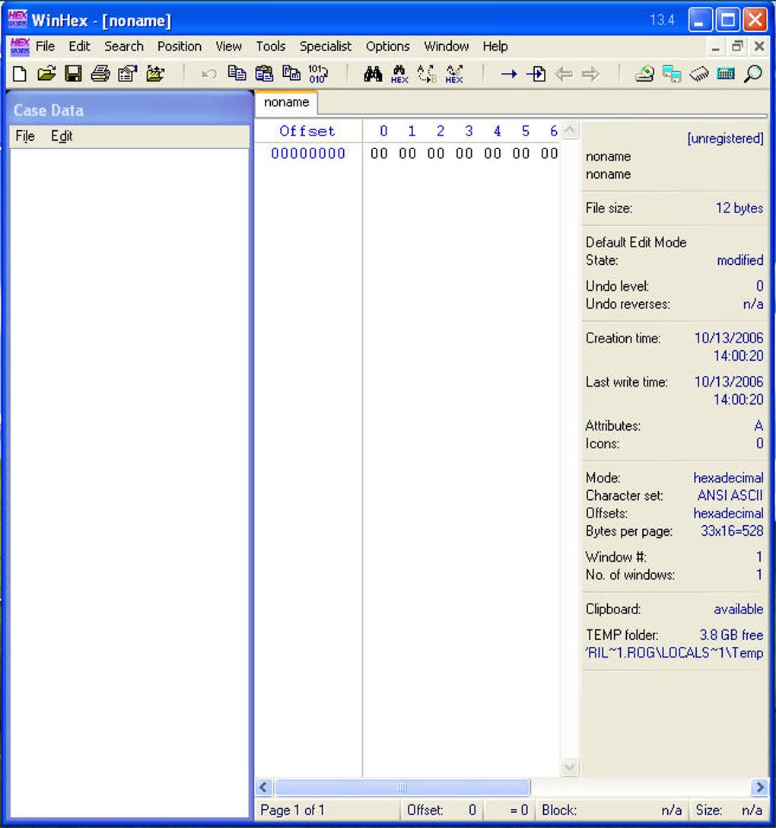Screen dimensions: 776x828
Task: Open the Case Data Edit menu
Action: tap(62, 136)
